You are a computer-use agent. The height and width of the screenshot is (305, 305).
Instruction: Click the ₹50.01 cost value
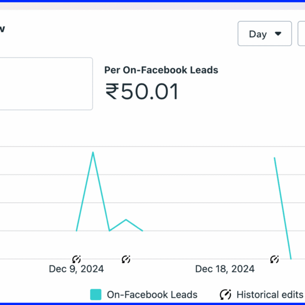[x=142, y=92]
